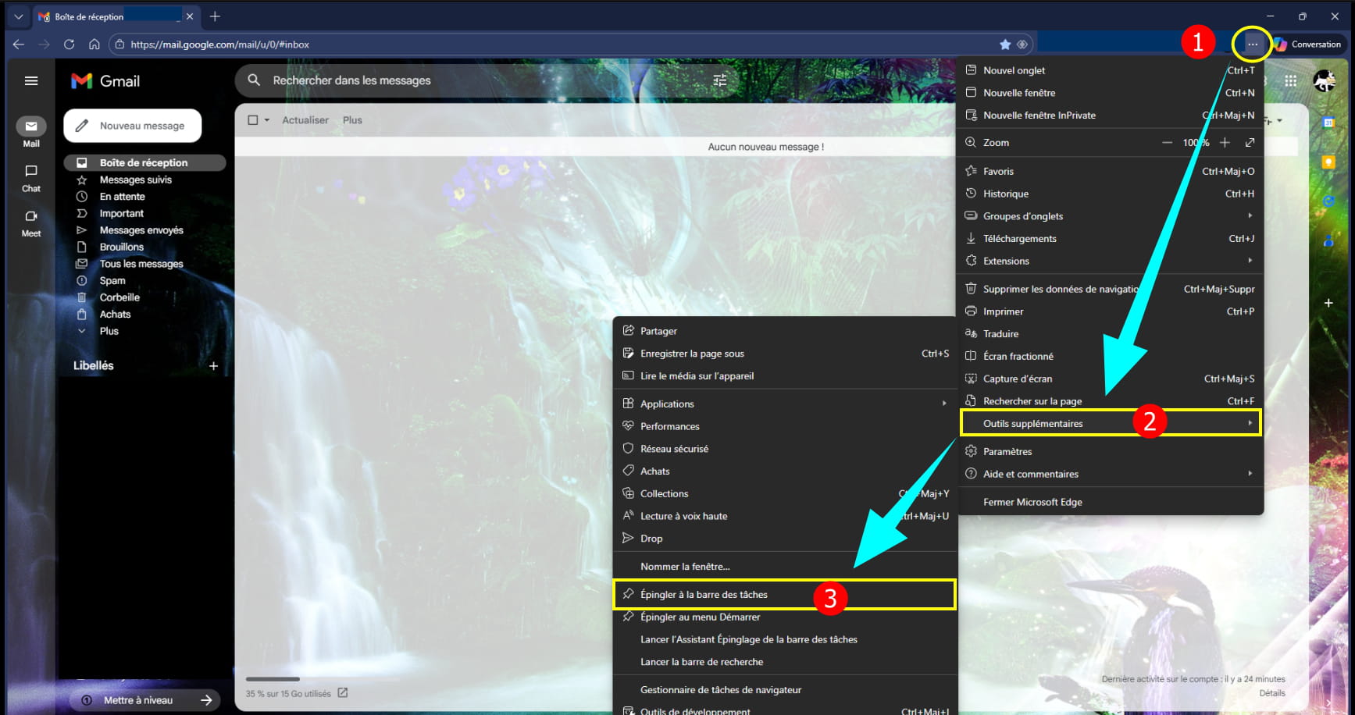Click the Nouveau message compose button
The image size is (1355, 715).
(133, 126)
